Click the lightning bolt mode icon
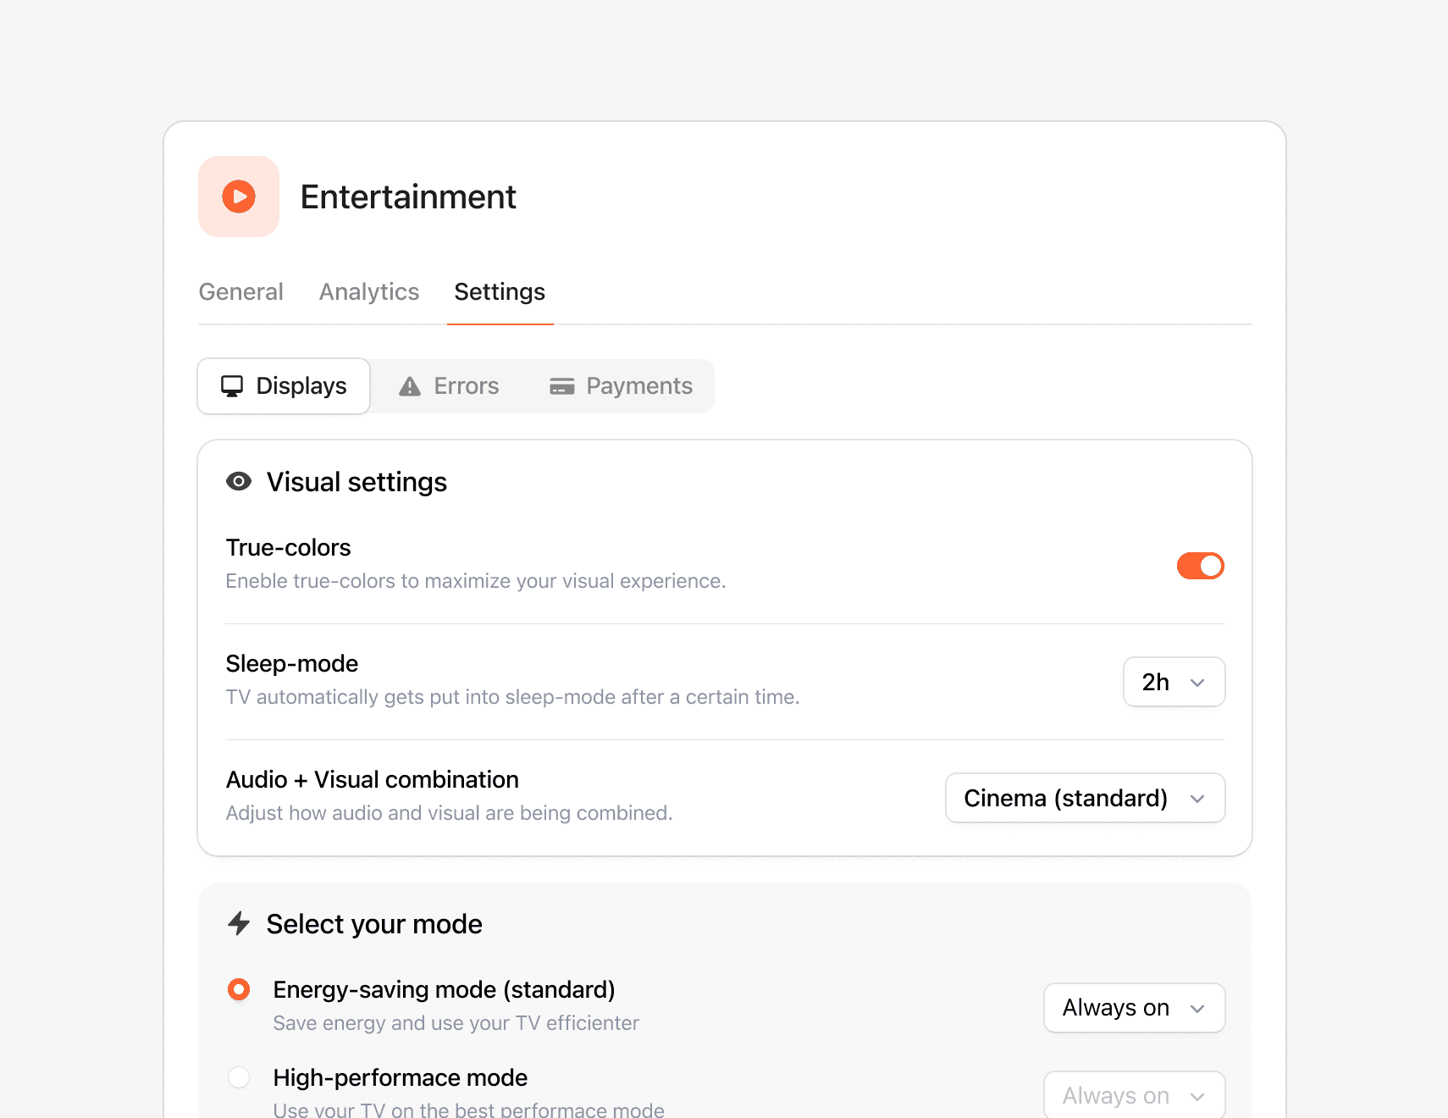The image size is (1448, 1118). click(x=239, y=923)
